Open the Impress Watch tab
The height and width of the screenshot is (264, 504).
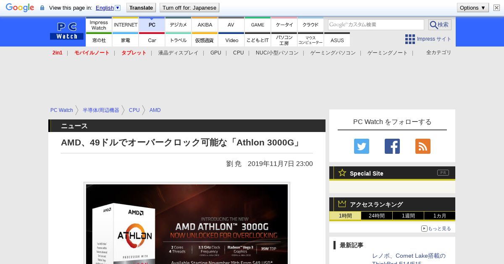tap(99, 25)
